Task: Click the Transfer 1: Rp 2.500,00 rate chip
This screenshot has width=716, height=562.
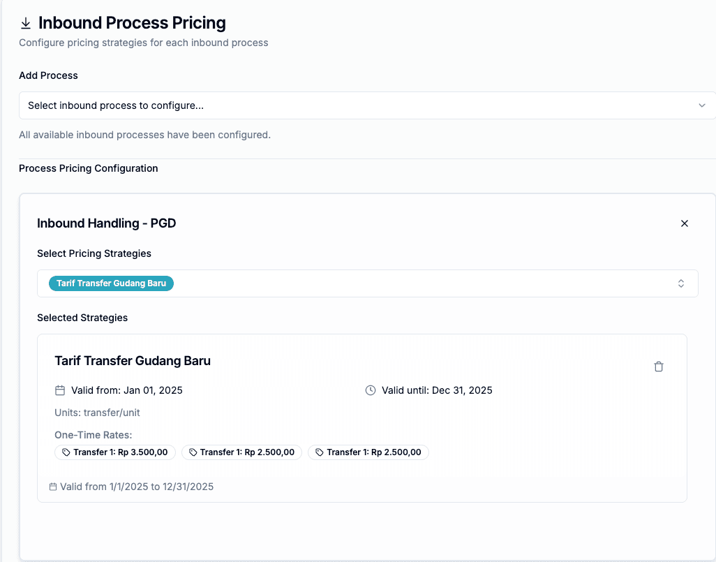Action: 241,452
